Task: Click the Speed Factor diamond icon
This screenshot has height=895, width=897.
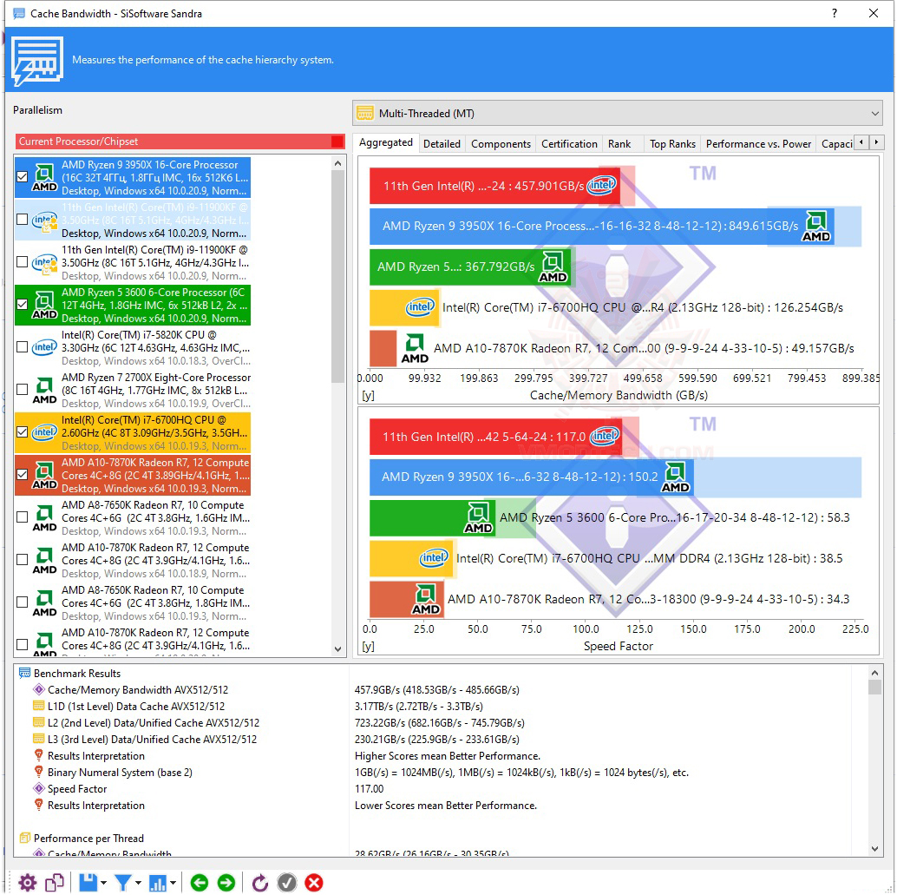Action: 39,788
